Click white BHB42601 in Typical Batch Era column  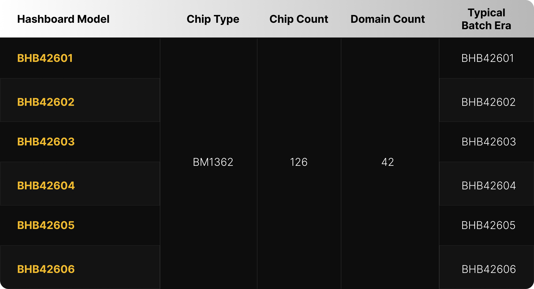point(488,58)
